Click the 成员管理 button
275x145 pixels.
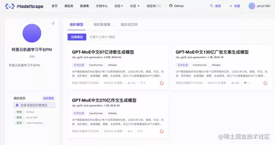[x=49, y=98]
